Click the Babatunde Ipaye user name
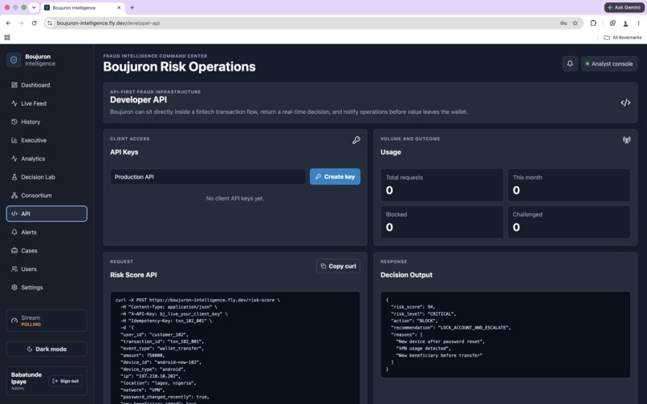Viewport: 647px width, 404px height. click(26, 378)
